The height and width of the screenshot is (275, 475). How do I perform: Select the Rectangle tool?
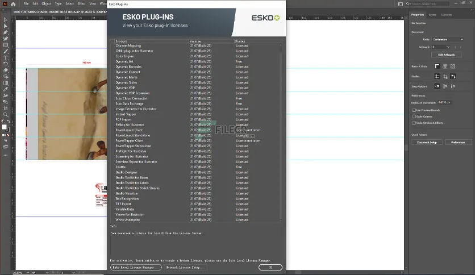pyautogui.click(x=6, y=45)
